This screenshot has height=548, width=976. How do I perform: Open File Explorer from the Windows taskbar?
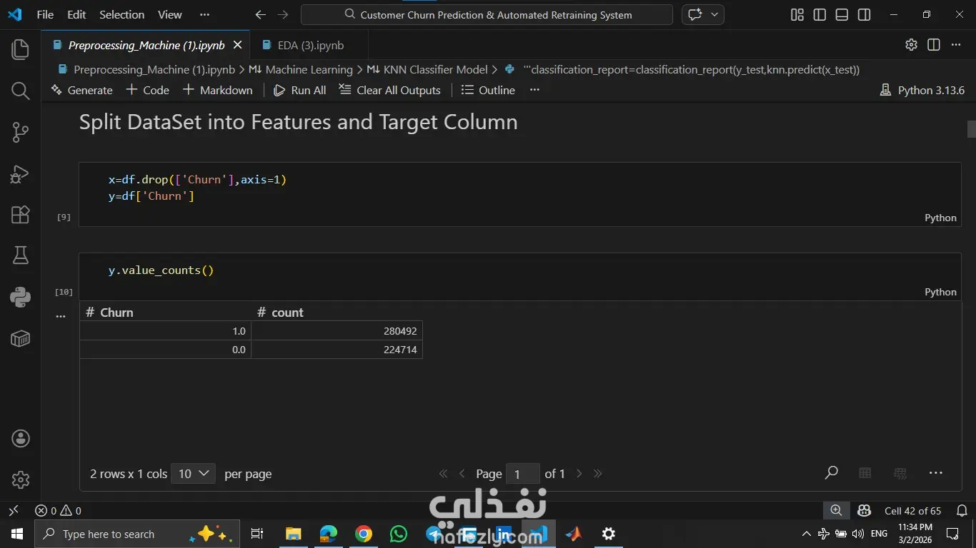pyautogui.click(x=294, y=534)
